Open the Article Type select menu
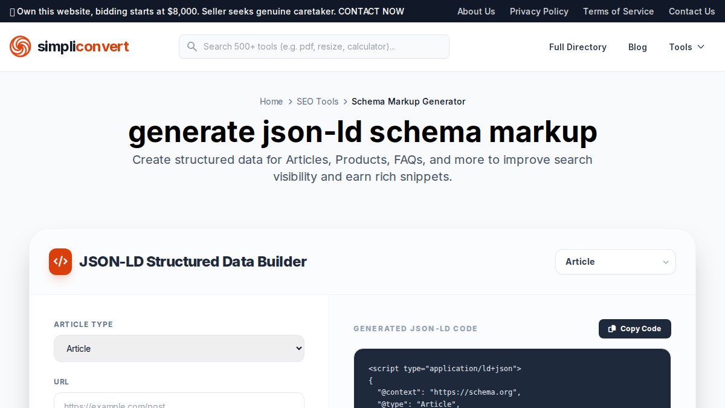This screenshot has height=408, width=725. (x=179, y=348)
